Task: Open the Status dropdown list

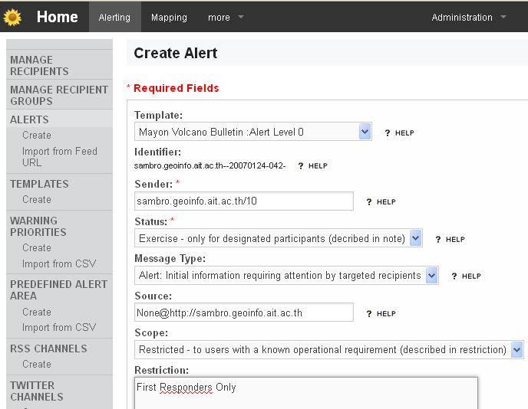Action: 415,238
